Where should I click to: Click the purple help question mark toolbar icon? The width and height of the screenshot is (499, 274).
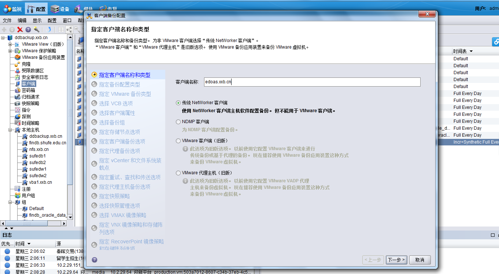(x=28, y=30)
